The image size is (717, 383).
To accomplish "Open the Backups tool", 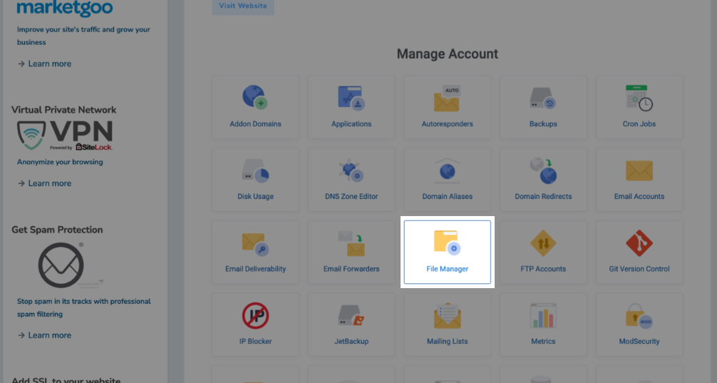I will click(x=543, y=107).
